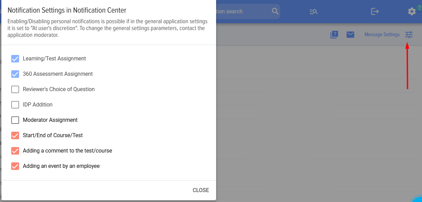
Task: Click the Adding an event by an employee label
Action: click(x=61, y=166)
